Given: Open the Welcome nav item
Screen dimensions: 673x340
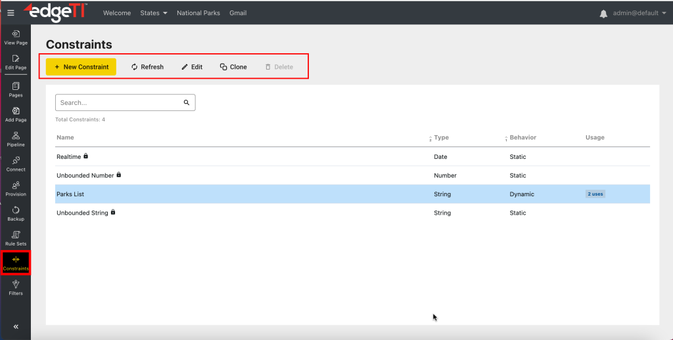Looking at the screenshot, I should [x=117, y=13].
